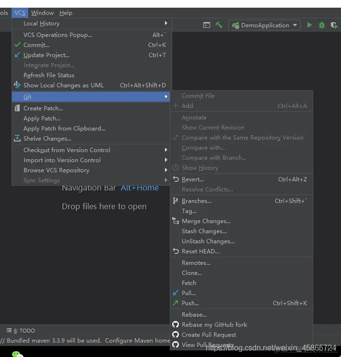Choose Commit... with green checkmark
341x357 pixels.
(91, 45)
